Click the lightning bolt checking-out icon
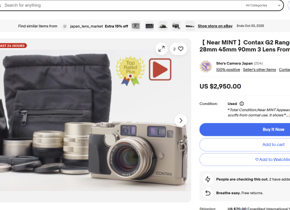 208,179
